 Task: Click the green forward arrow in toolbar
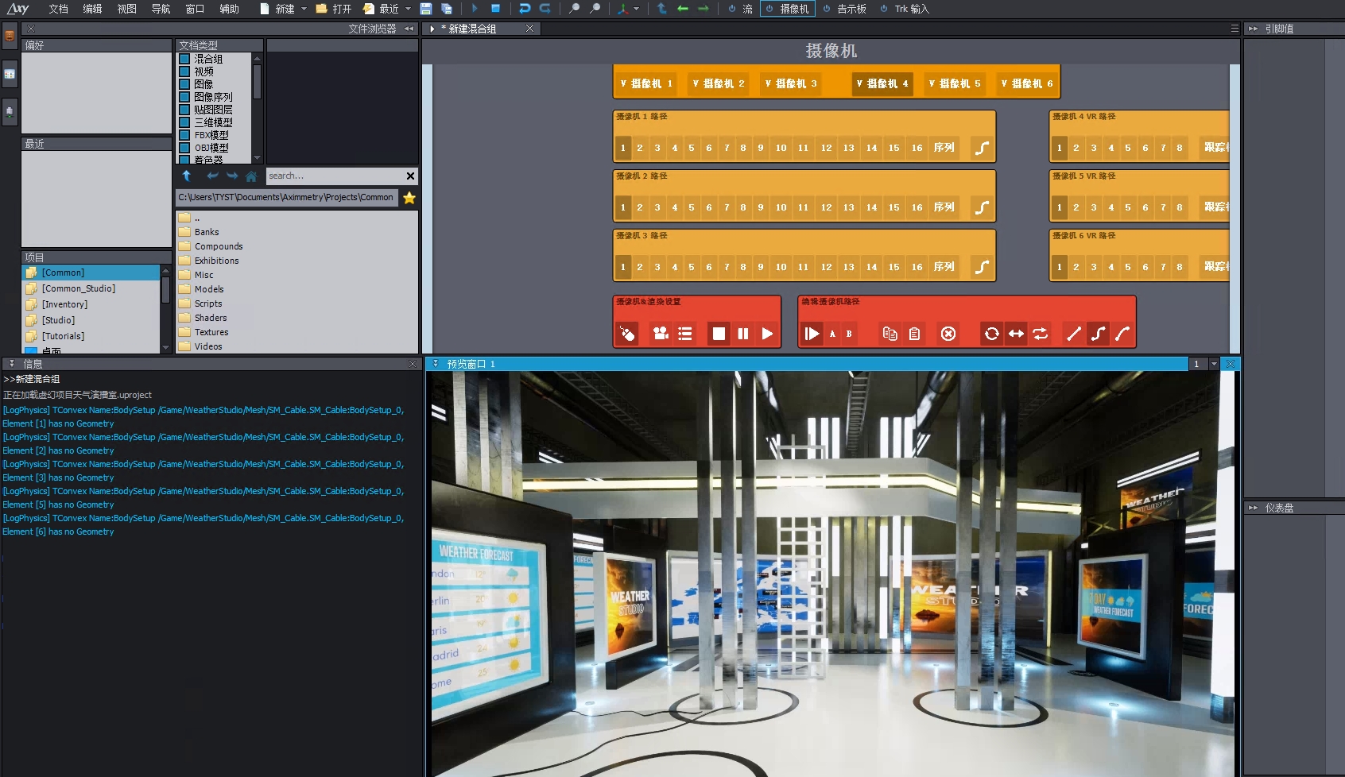[704, 9]
